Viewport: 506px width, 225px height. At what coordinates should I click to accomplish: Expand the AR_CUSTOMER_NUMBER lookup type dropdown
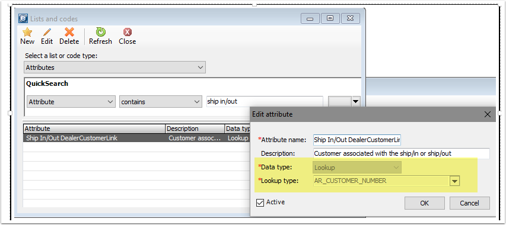(454, 181)
